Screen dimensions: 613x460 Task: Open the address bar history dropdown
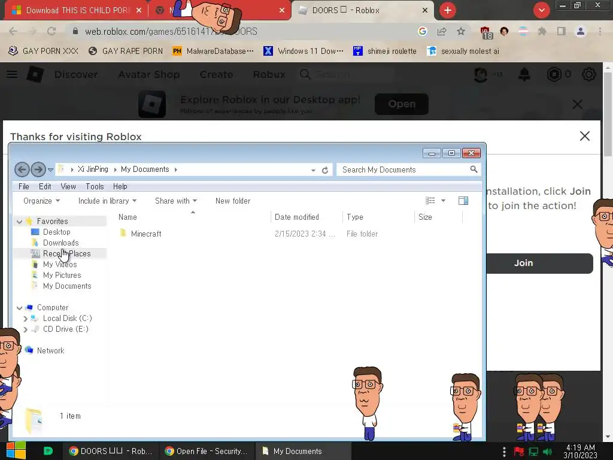pos(313,170)
